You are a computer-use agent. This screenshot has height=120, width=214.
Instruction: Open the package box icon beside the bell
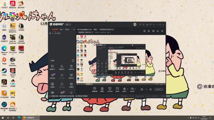point(153,31)
